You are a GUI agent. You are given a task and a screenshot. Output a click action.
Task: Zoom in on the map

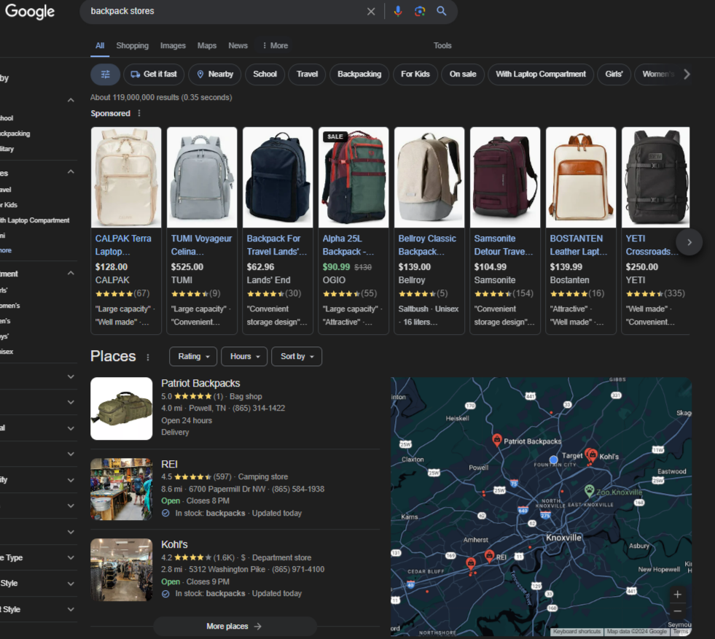678,595
